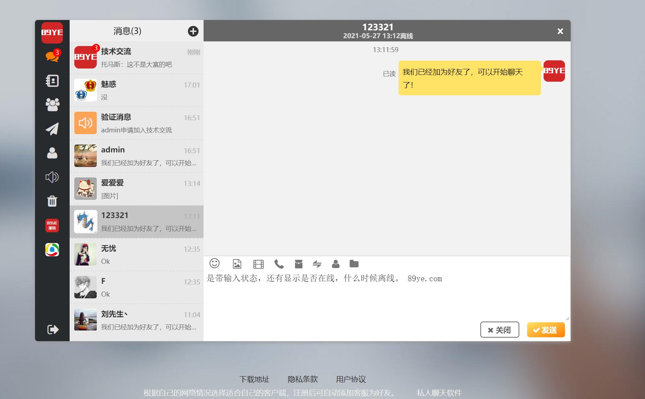Viewport: 645px width, 399px height.
Task: Click the folder icon in chat toolbar
Action: point(354,264)
